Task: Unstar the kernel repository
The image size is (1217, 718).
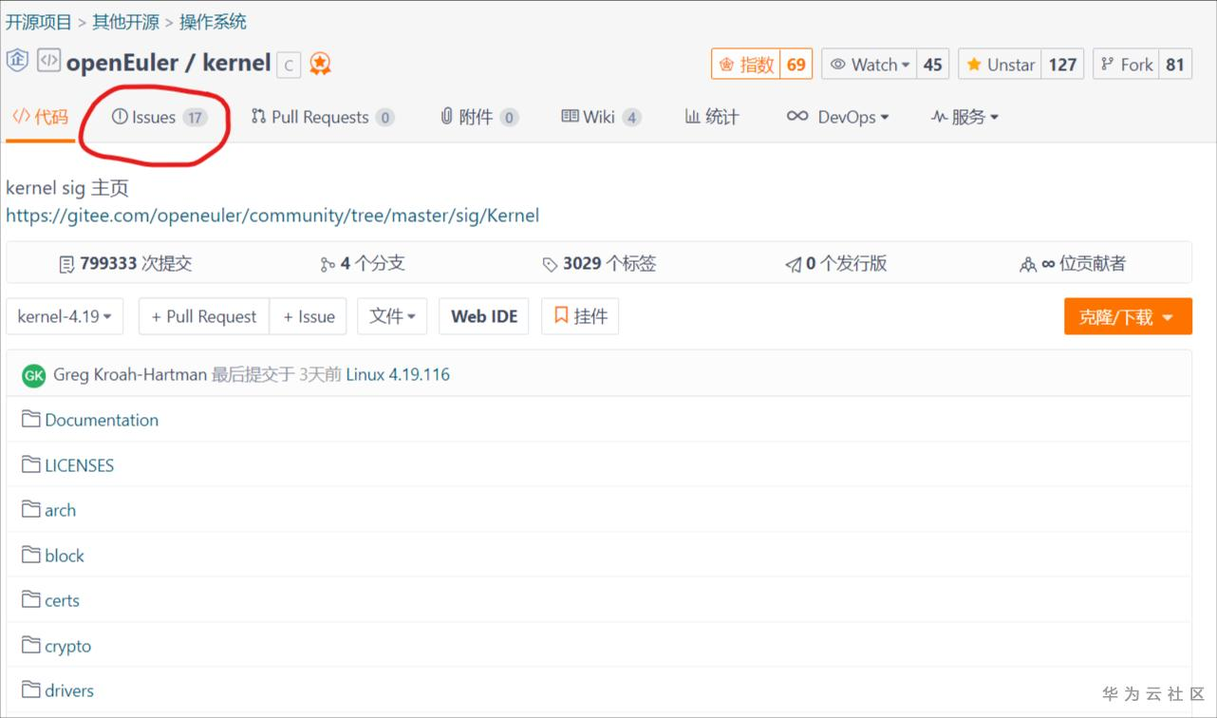Action: tap(1000, 64)
